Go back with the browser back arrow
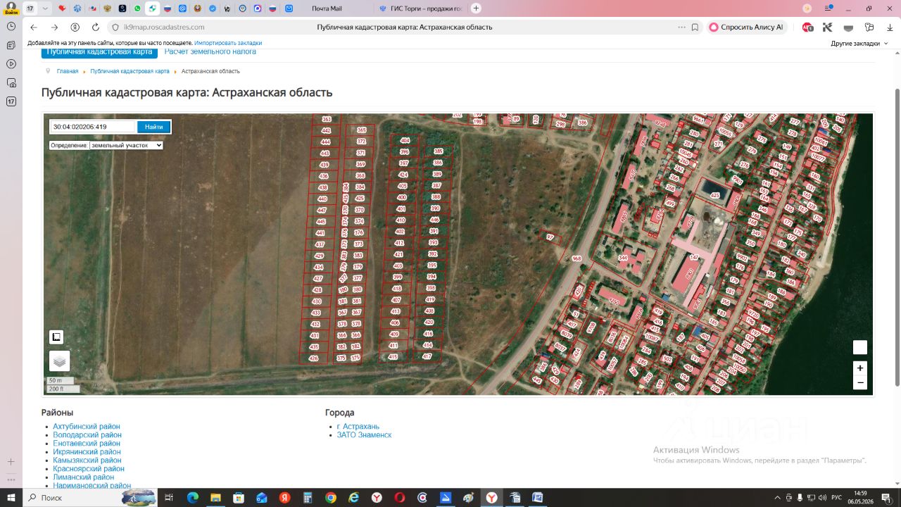This screenshot has height=507, width=901. (x=34, y=27)
